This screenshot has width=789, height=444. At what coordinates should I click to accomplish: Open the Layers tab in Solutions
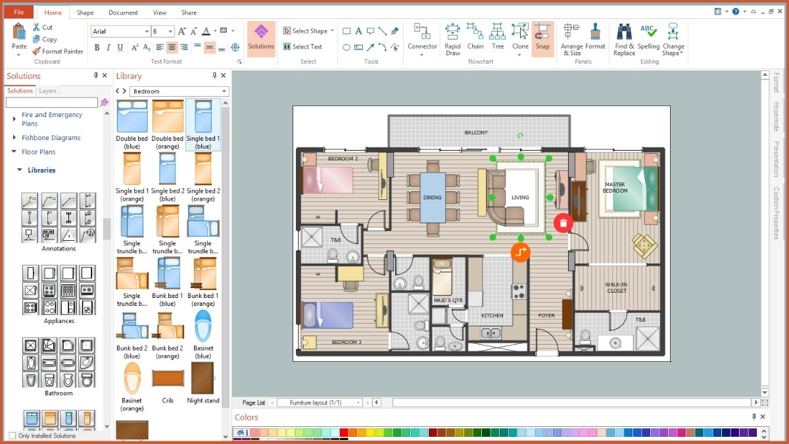47,90
